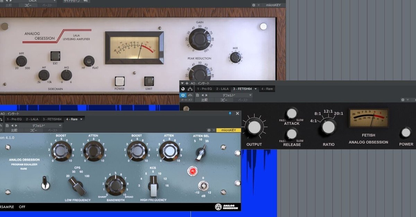Click the automation icon next to power toggle
This screenshot has height=217, width=416.
(191, 95)
